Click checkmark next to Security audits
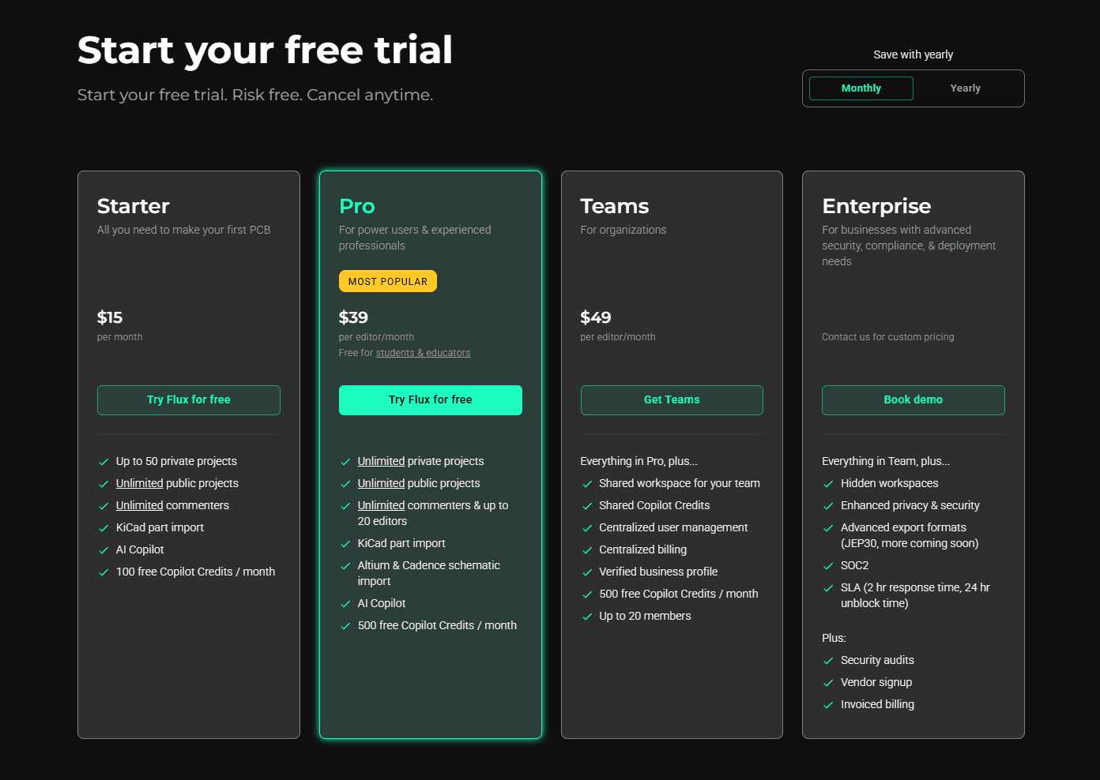1100x780 pixels. pos(828,661)
